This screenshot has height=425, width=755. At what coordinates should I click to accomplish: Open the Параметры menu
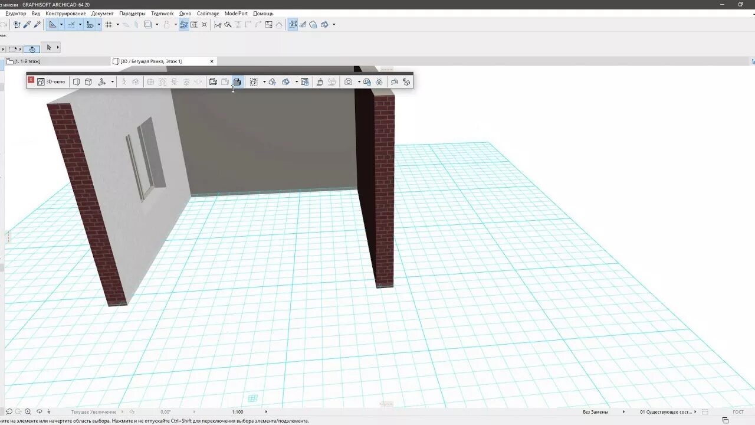point(132,13)
